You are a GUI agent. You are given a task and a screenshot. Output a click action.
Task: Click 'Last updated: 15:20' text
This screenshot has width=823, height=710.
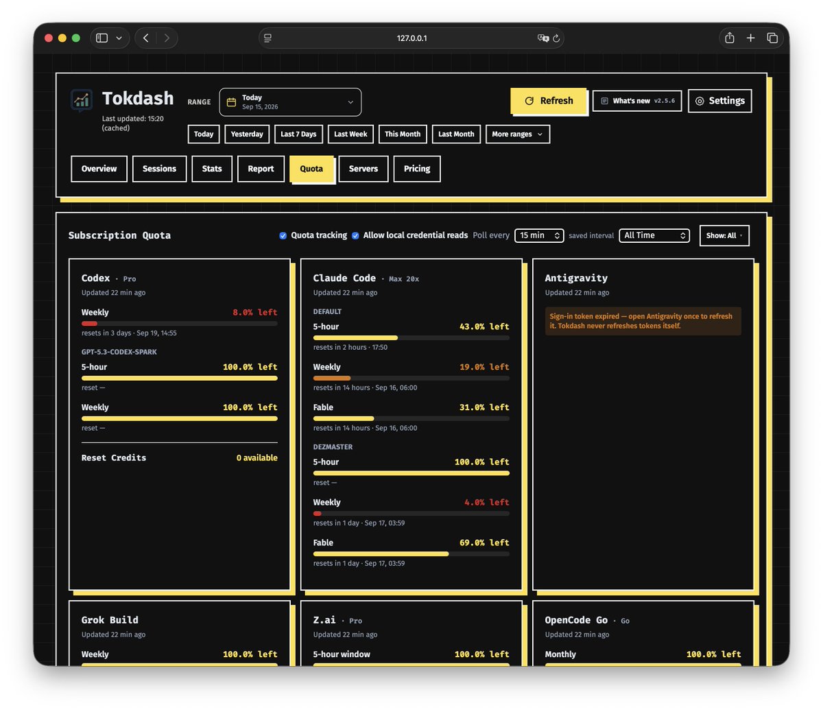(133, 119)
